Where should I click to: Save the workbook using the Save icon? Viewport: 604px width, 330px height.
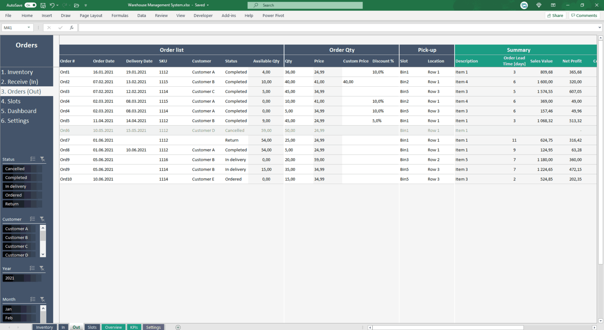[x=42, y=5]
